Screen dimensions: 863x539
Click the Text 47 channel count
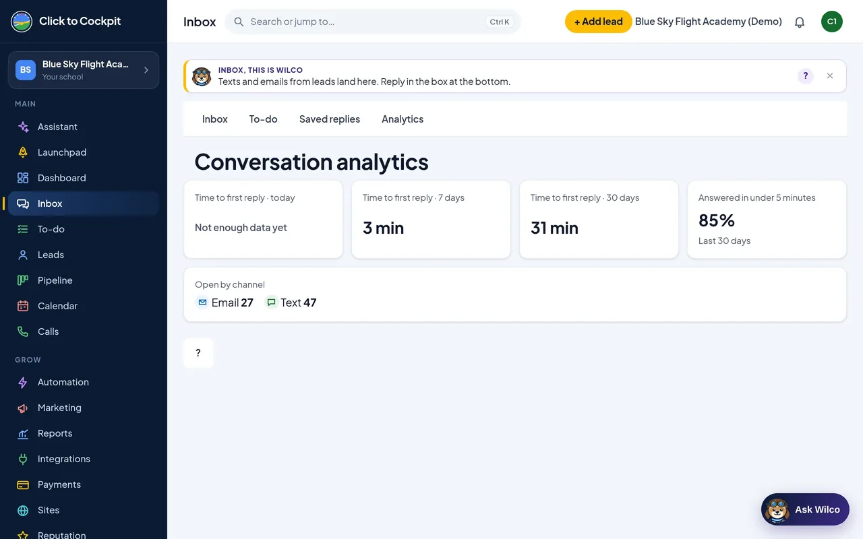[291, 303]
